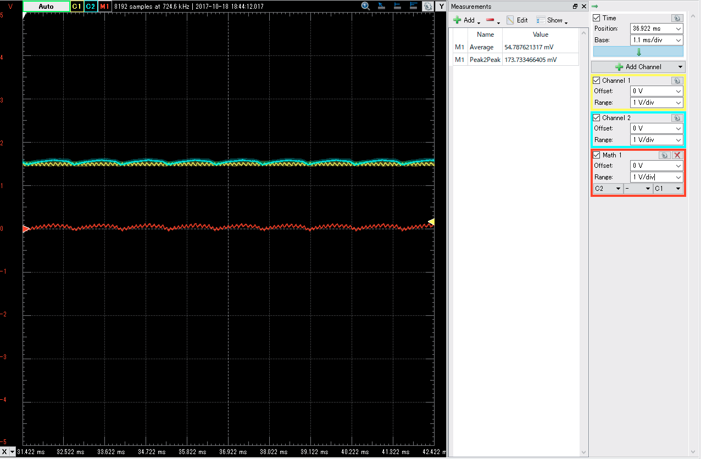This screenshot has height=459, width=701.
Task: Open the Add measurement menu
Action: 465,20
